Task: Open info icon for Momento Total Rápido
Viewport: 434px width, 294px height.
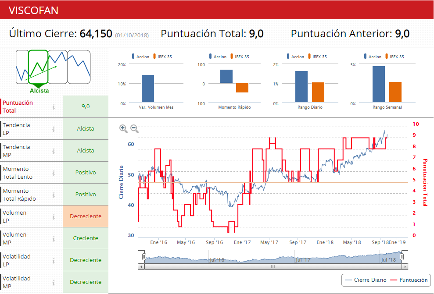Action: (x=54, y=195)
